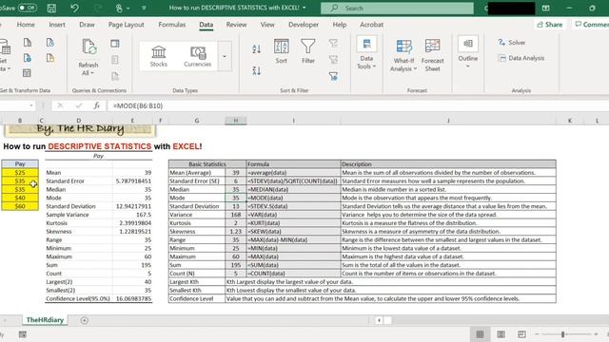Sort A to Z ascending
The image size is (609, 342).
coord(257,49)
